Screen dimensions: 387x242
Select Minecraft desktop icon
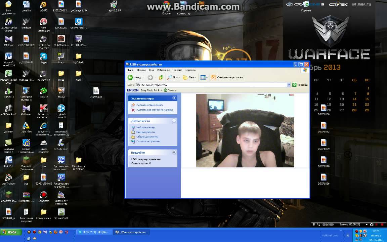tap(26, 163)
